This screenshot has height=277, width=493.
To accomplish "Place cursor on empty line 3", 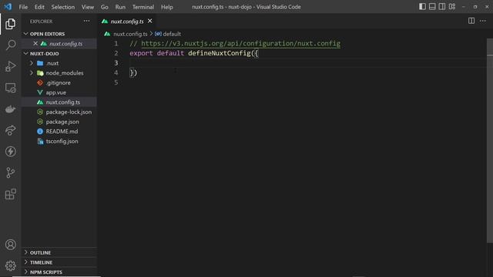I will click(307, 63).
